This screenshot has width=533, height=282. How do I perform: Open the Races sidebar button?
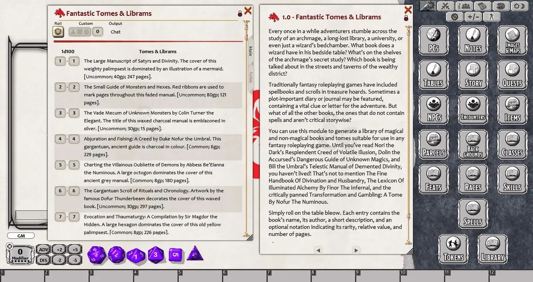[473, 180]
